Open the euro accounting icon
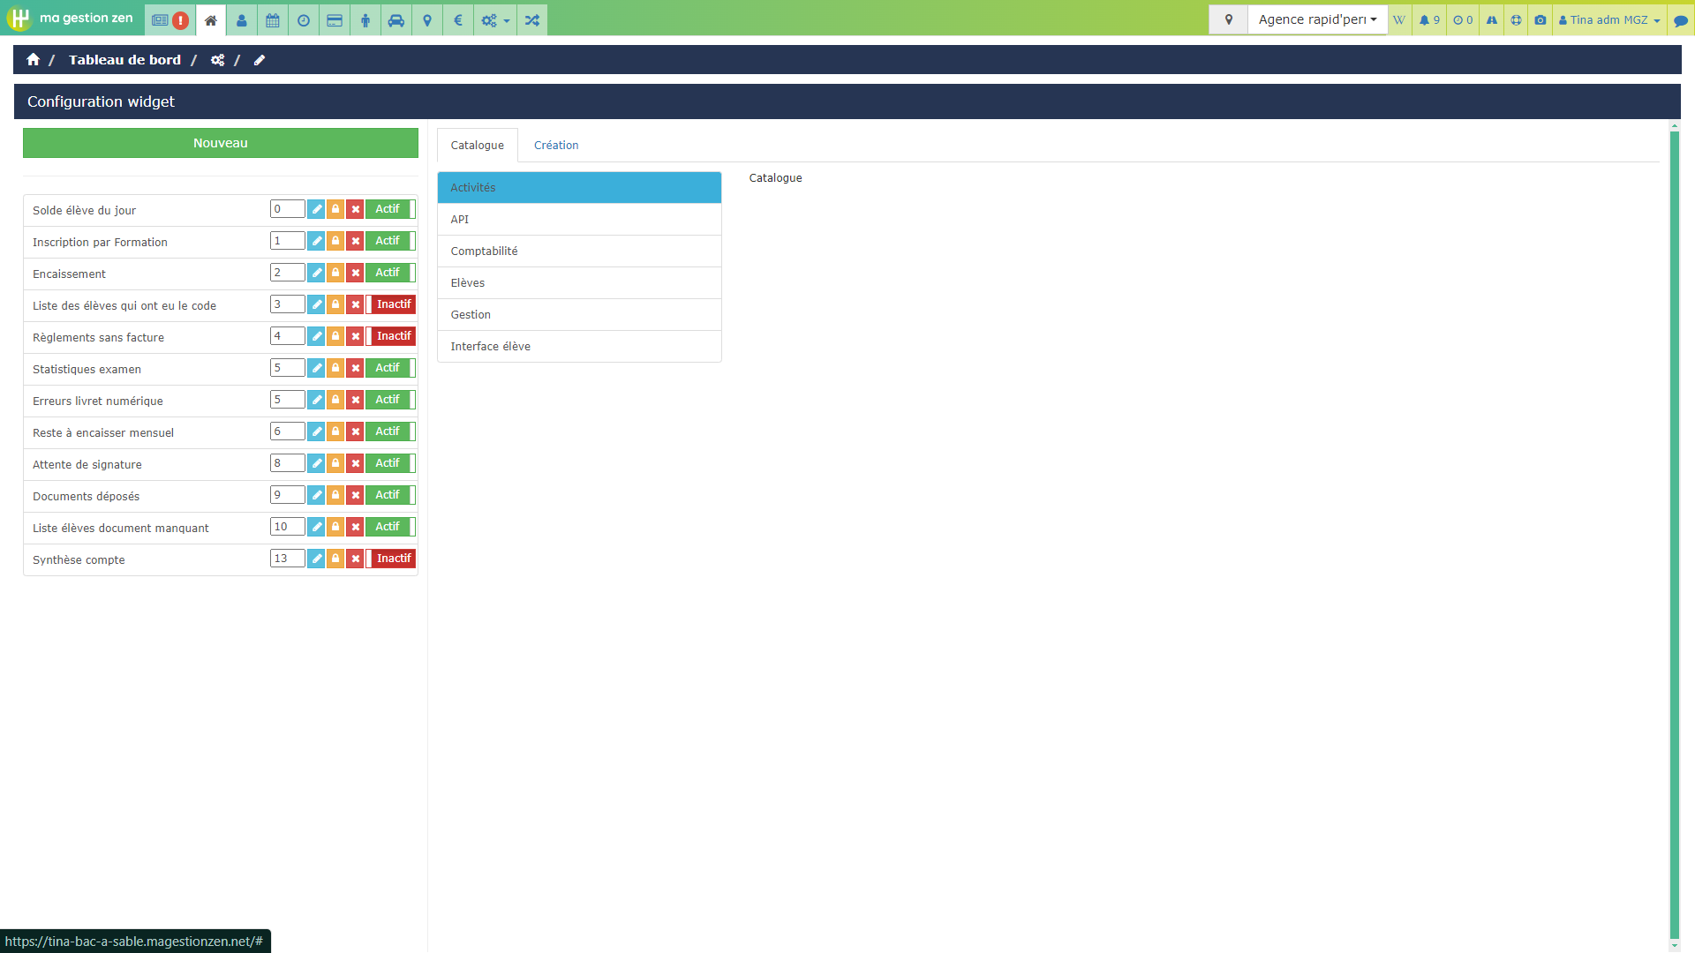 pos(458,20)
